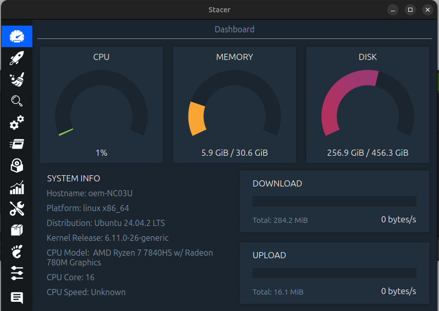Image resolution: width=439 pixels, height=311 pixels.
Task: Open Processes window-list icon
Action: pyautogui.click(x=17, y=144)
